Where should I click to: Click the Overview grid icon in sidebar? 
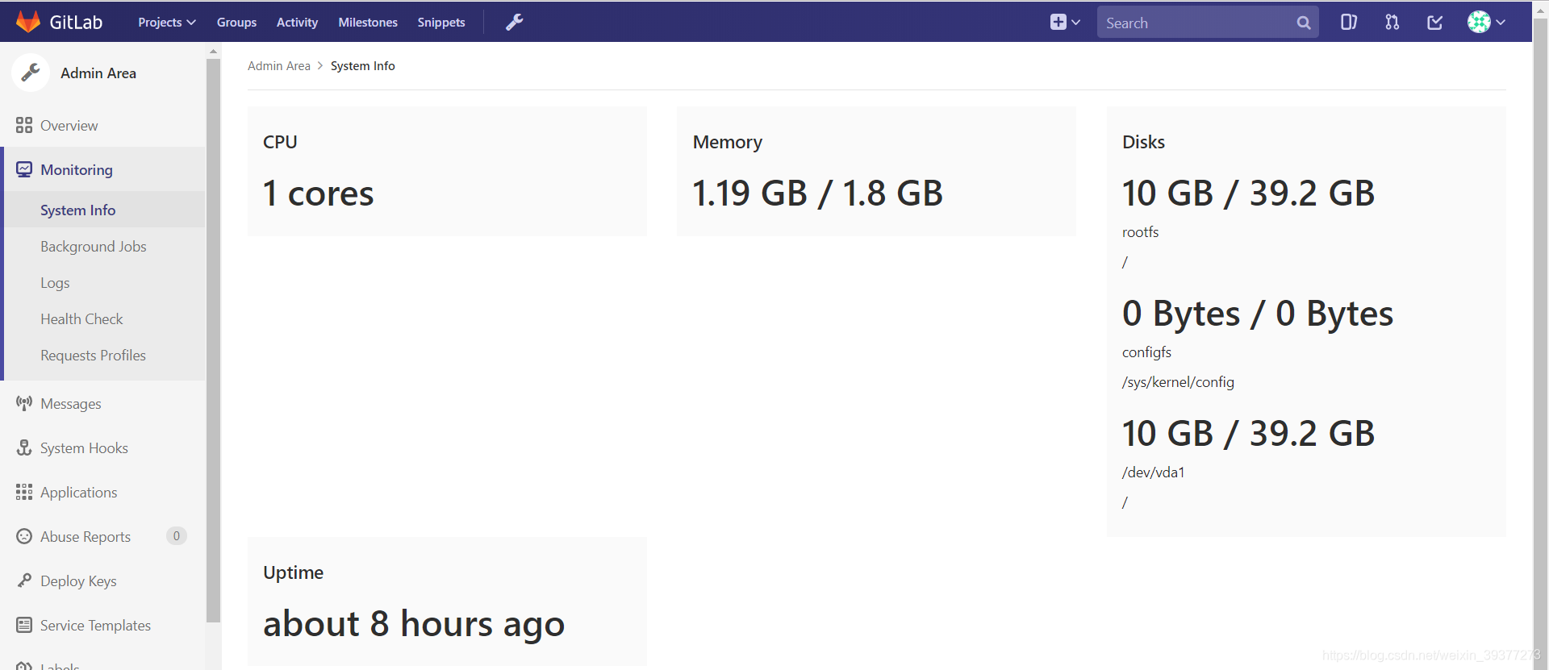[24, 126]
